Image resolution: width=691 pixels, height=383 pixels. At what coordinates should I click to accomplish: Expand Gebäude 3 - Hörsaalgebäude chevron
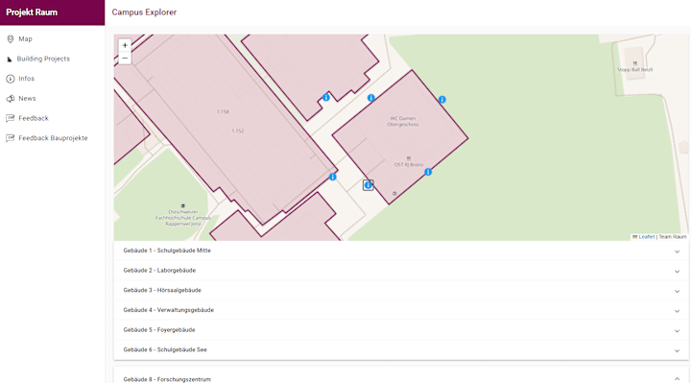click(x=677, y=291)
